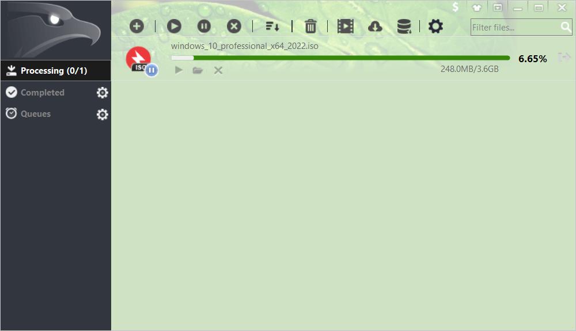Click the 6.65% progress value
The image size is (576, 331).
point(532,59)
